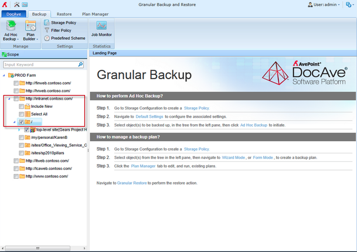Viewport: 357px width, 252px height.
Task: Click the search magnifier in keyword box
Action: click(x=80, y=64)
